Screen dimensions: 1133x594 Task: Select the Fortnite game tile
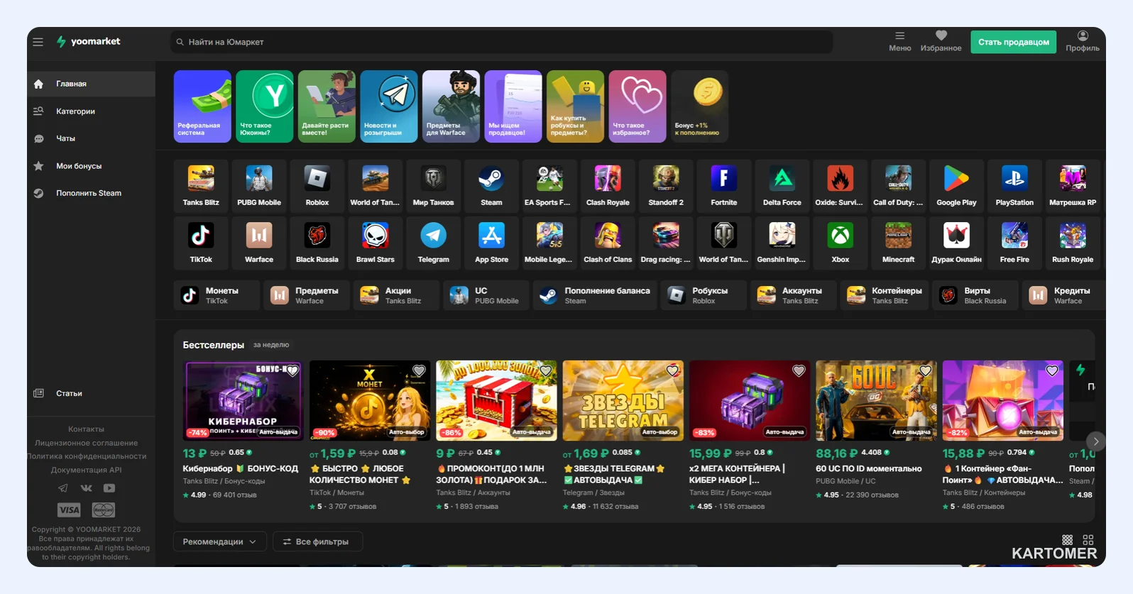724,185
